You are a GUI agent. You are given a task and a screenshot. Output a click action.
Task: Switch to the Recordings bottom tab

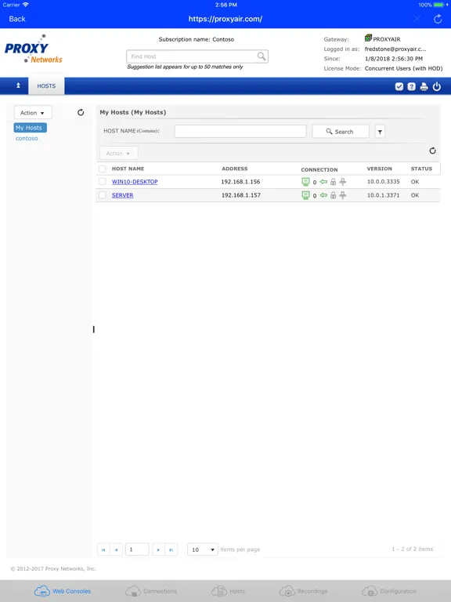[304, 591]
